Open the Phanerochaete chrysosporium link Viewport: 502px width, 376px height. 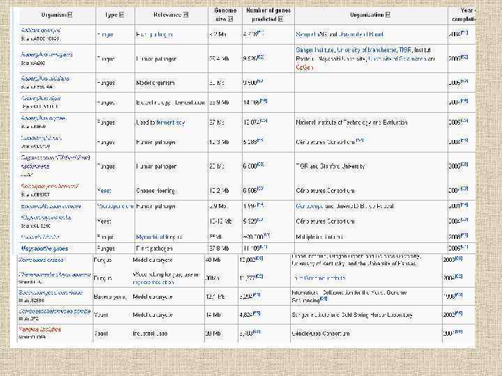tap(54, 274)
